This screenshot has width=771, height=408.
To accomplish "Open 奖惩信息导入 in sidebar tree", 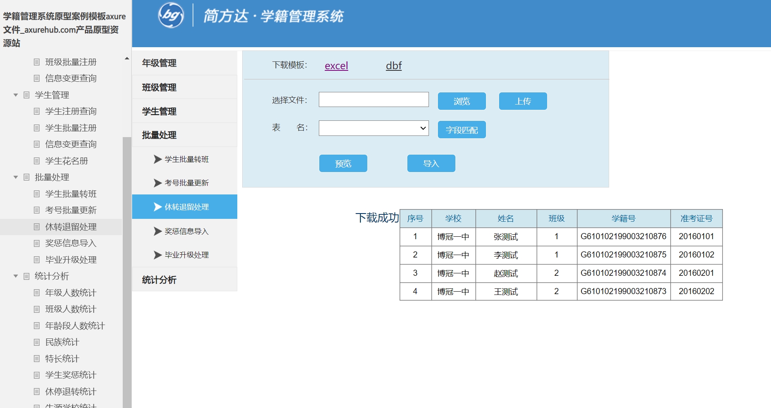I will [71, 243].
